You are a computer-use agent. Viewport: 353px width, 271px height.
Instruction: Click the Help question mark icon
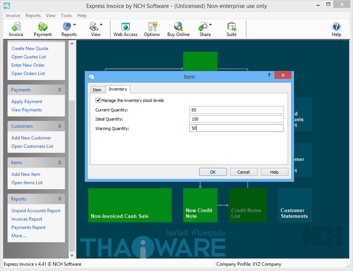click(x=336, y=27)
